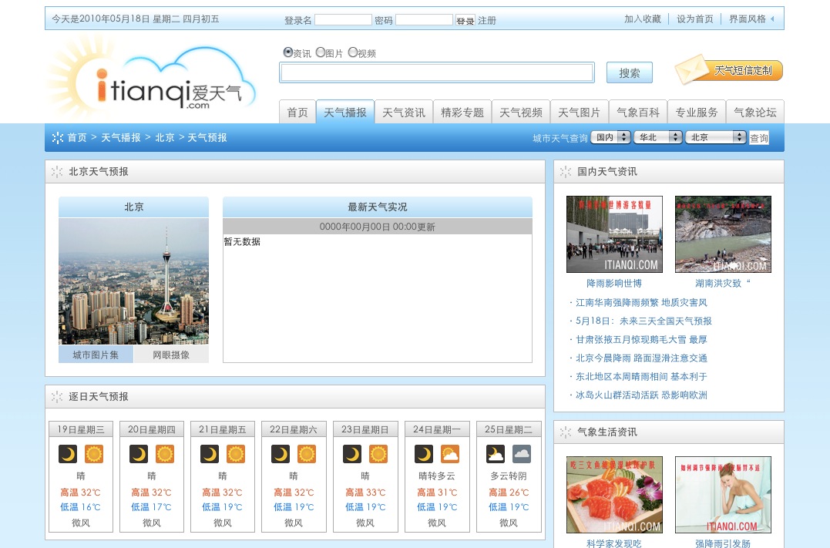Select the 资讯 search radio button
830x548 pixels.
[x=288, y=52]
